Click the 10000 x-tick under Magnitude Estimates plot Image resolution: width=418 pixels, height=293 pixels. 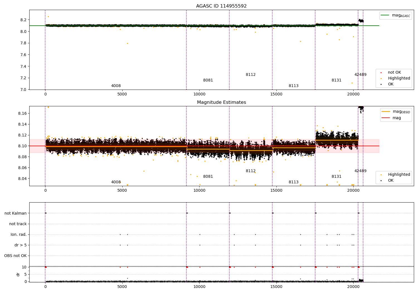[199, 191]
